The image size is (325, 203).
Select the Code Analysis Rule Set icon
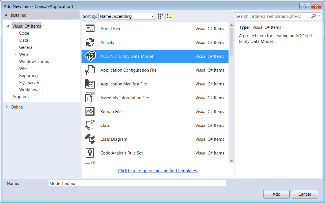click(x=90, y=153)
